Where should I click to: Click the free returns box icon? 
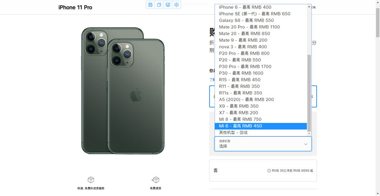(x=155, y=180)
